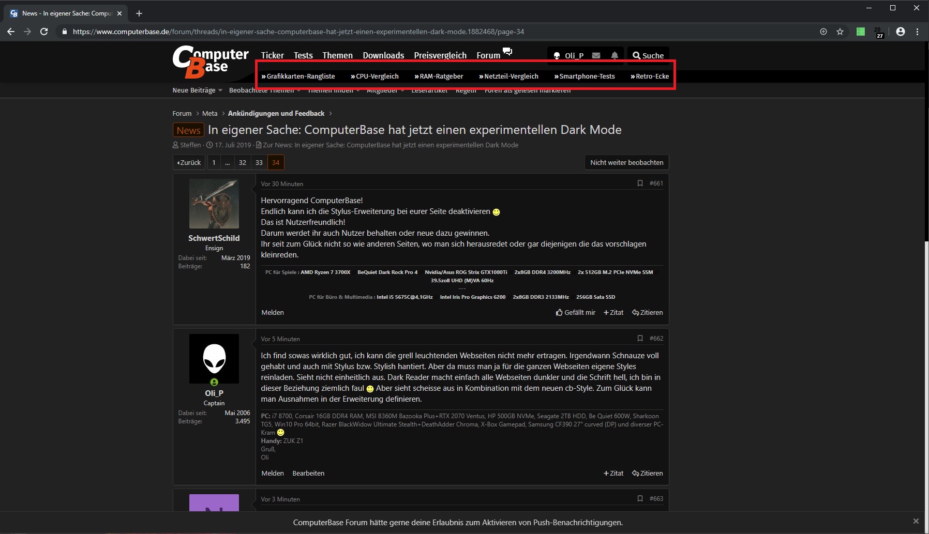Image resolution: width=929 pixels, height=534 pixels.
Task: Click Meta breadcrumb
Action: point(209,113)
